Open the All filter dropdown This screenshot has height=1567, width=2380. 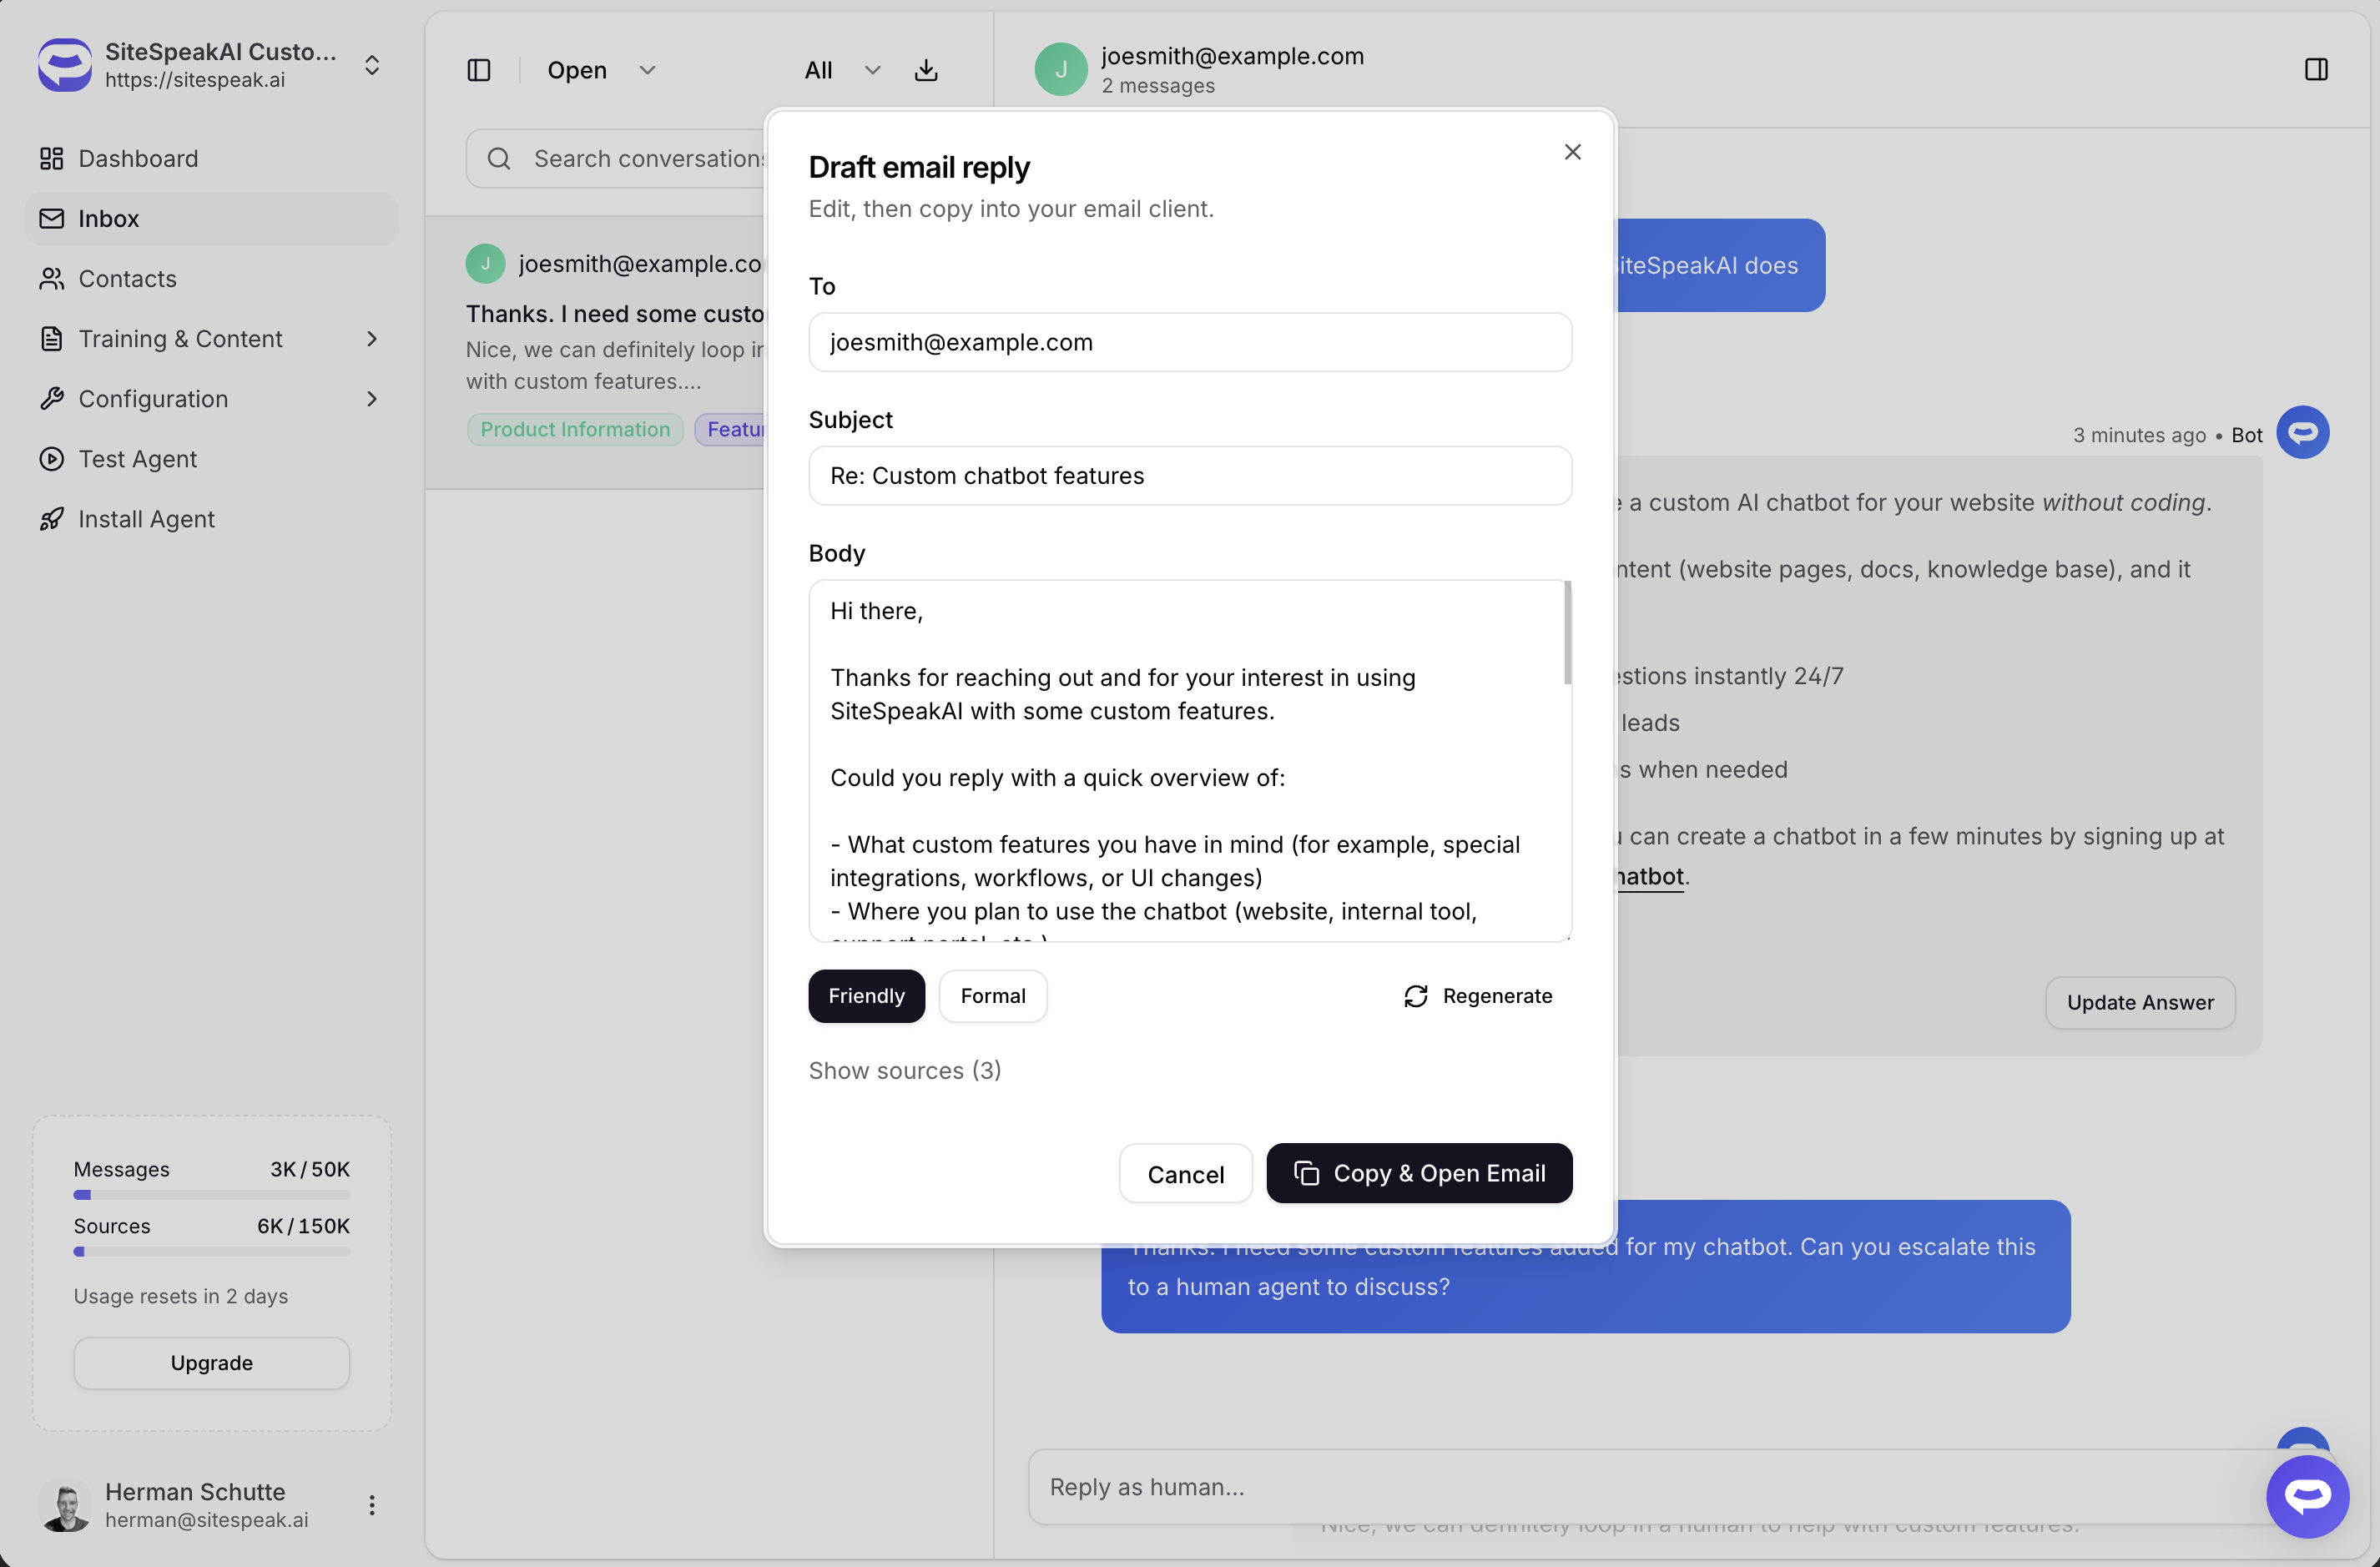(842, 69)
